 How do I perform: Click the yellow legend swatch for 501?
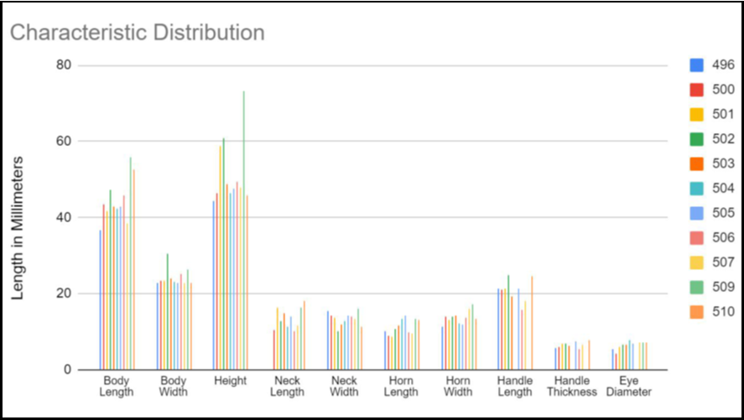[696, 114]
